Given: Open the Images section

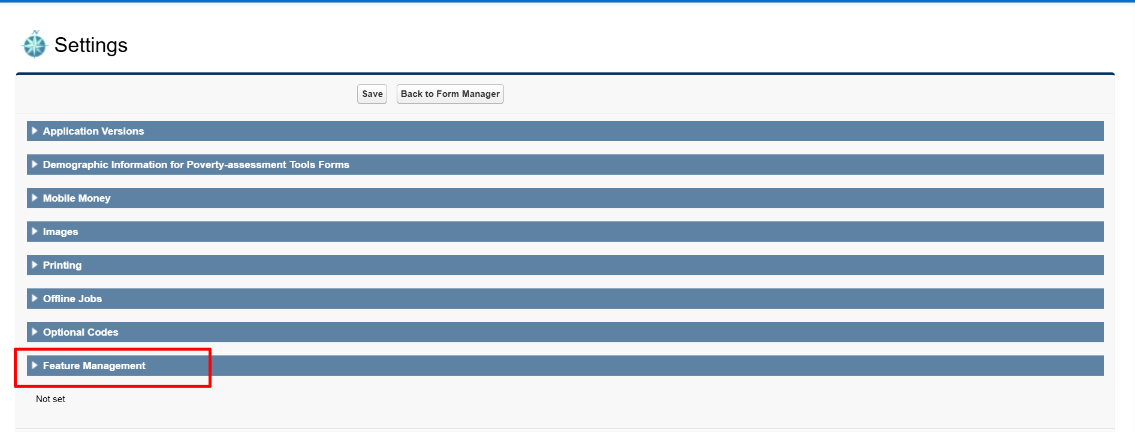Looking at the screenshot, I should pos(60,232).
